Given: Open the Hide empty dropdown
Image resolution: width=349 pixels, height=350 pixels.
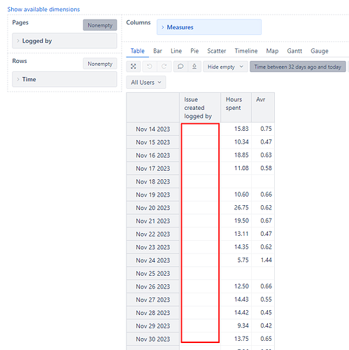Looking at the screenshot, I should point(225,66).
